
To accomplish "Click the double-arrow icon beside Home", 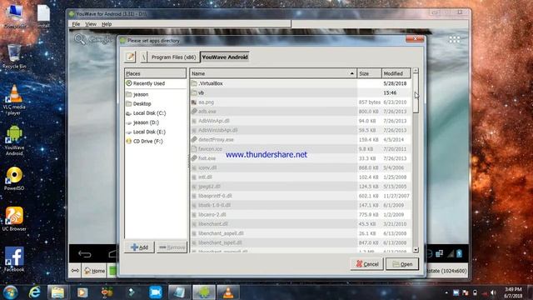I will point(75,271).
